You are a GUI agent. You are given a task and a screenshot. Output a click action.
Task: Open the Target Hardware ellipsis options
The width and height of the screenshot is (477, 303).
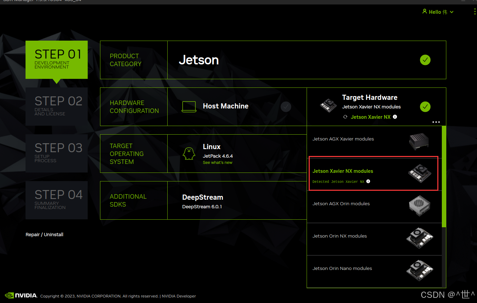click(436, 122)
